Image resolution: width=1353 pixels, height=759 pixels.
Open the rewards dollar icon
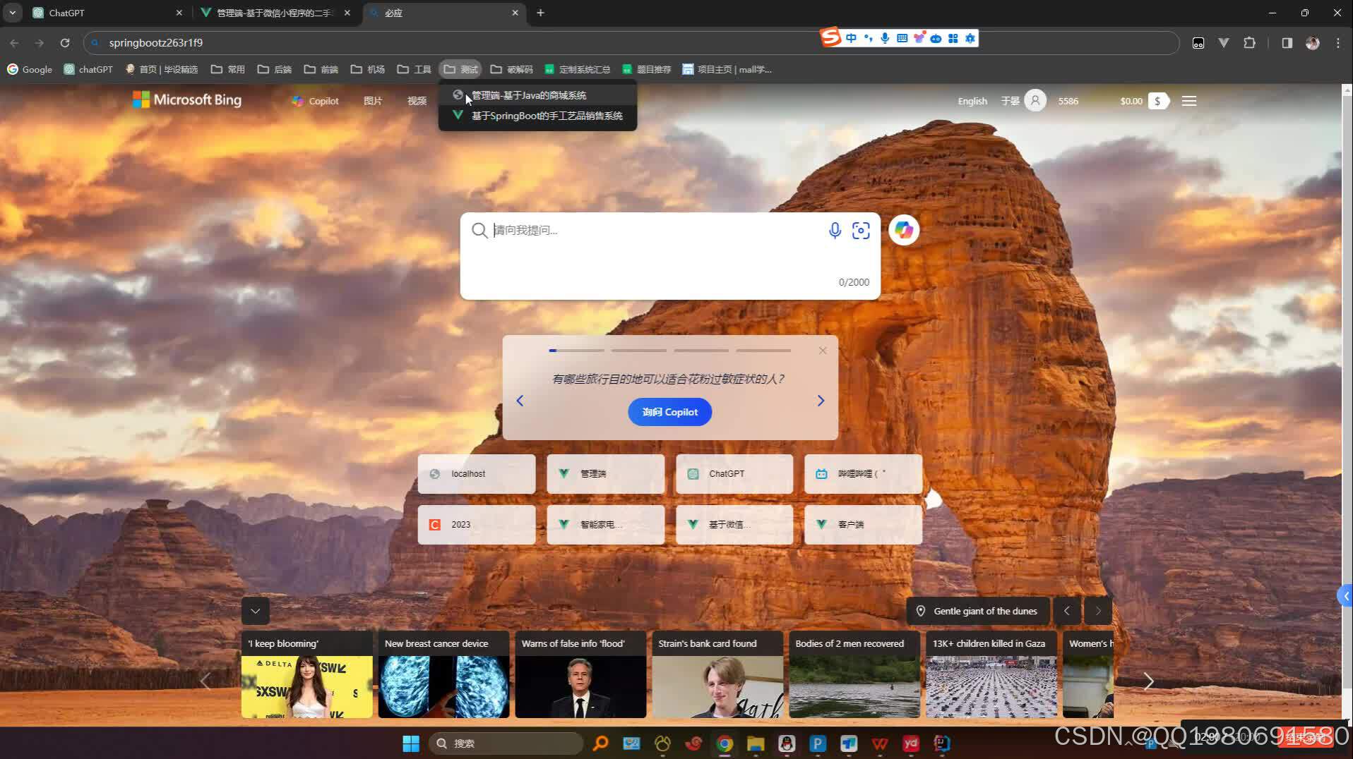coord(1158,101)
